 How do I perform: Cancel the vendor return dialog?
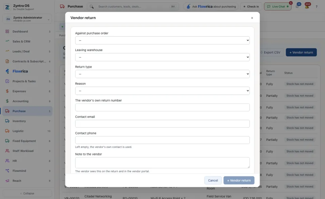213,180
